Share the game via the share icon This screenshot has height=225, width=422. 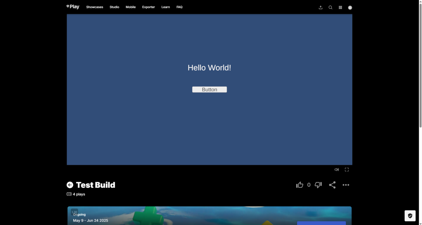(x=332, y=185)
